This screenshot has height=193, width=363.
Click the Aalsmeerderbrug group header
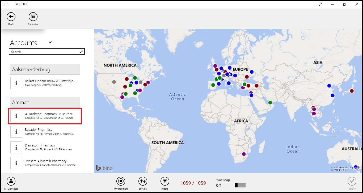click(x=45, y=69)
